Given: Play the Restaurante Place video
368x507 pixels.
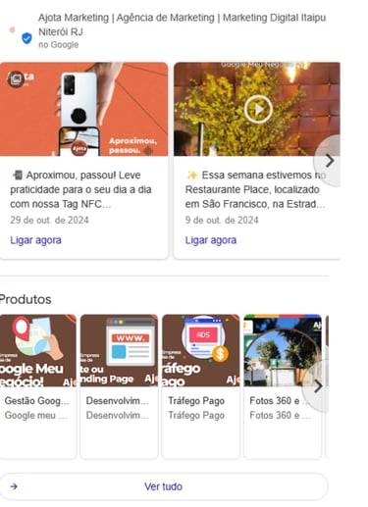Looking at the screenshot, I should point(258,109).
